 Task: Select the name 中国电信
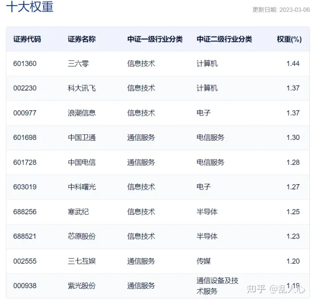pos(82,163)
